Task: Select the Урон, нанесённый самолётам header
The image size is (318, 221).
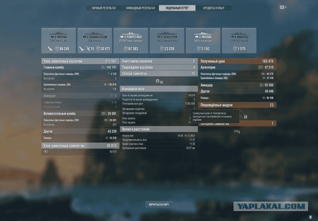Action: point(80,146)
